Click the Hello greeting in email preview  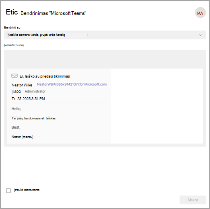(16, 109)
